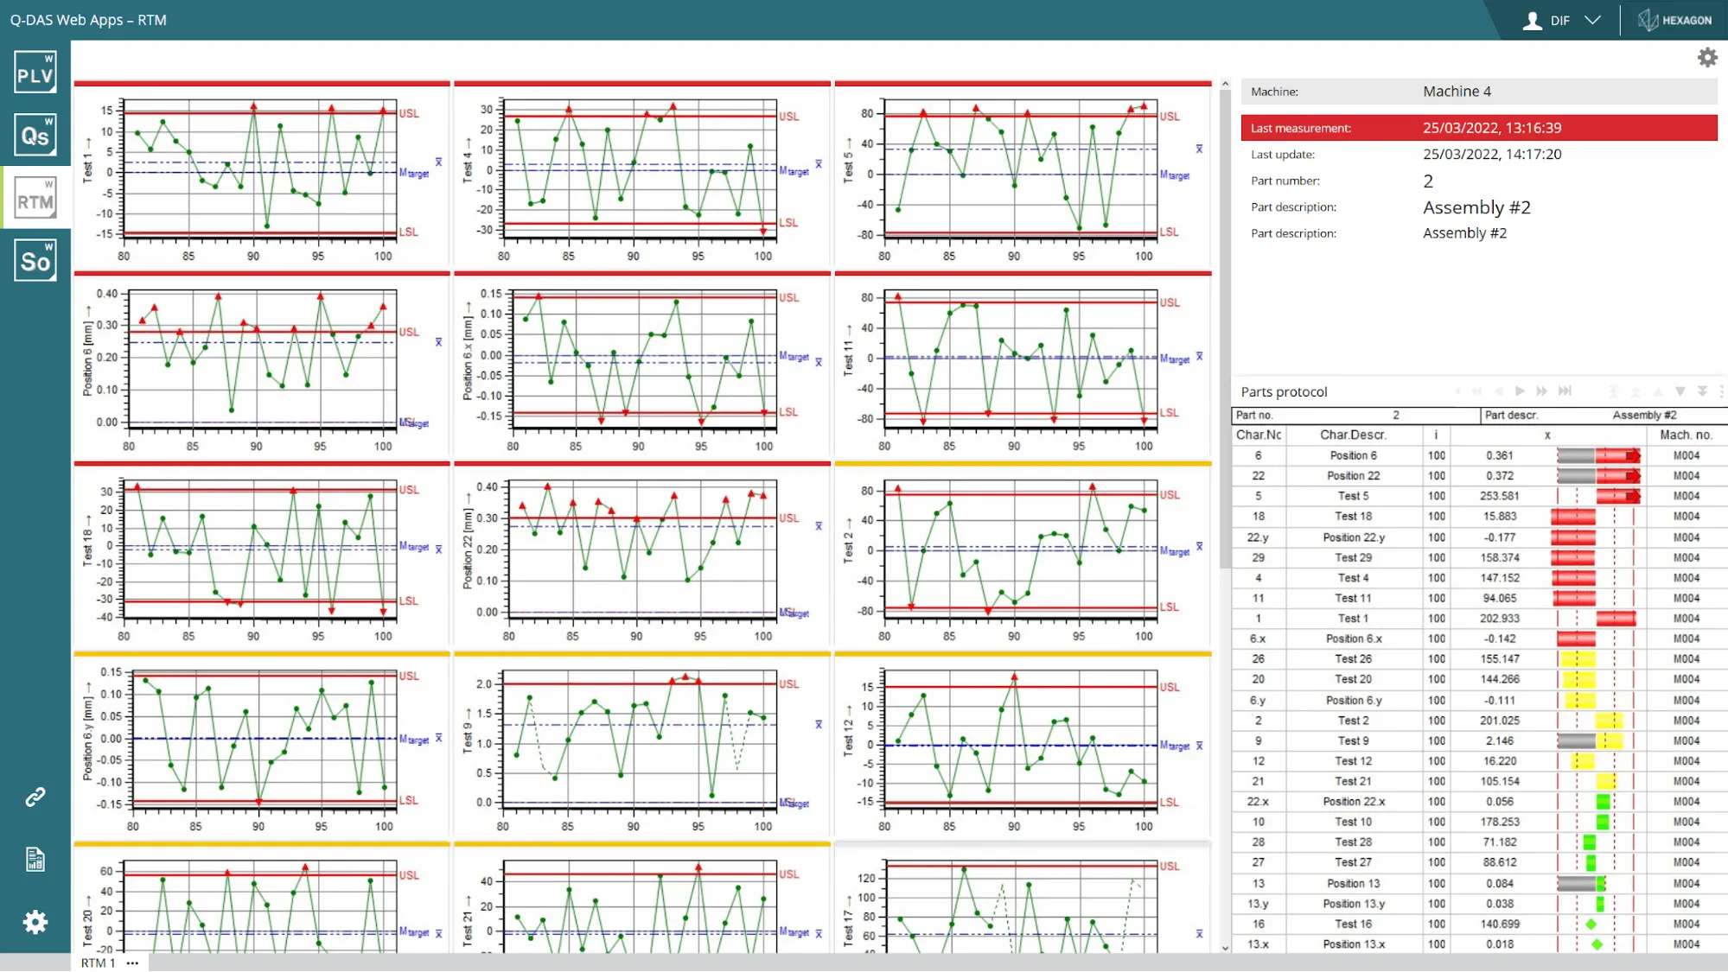Screen dimensions: 1728x972
Task: Click the i column header
Action: point(1436,435)
